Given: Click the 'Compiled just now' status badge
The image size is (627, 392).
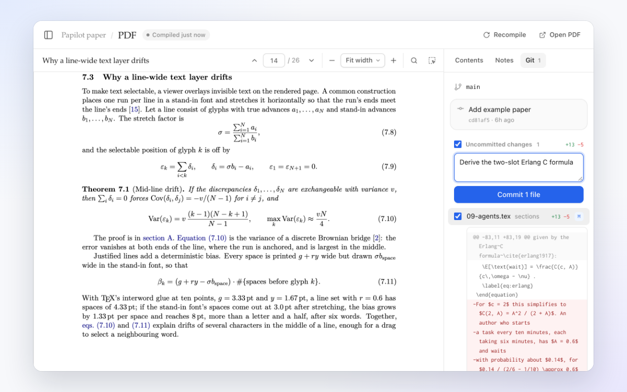Looking at the screenshot, I should pos(176,35).
